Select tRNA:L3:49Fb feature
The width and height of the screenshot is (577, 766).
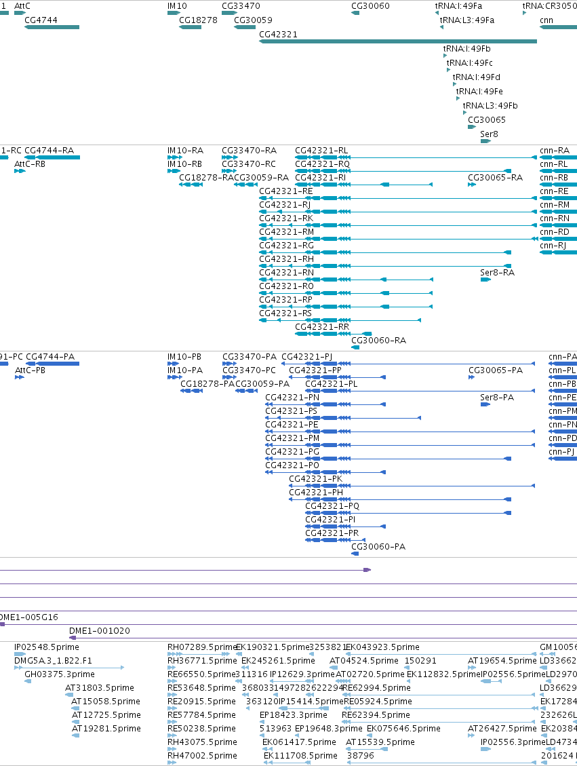tap(464, 113)
